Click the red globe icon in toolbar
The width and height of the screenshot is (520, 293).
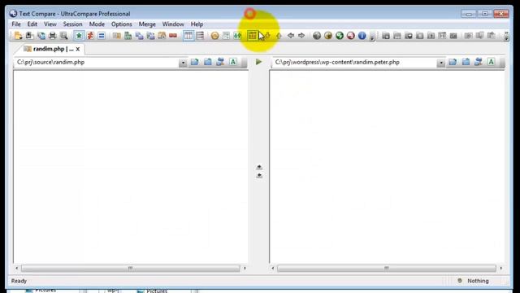tap(350, 36)
